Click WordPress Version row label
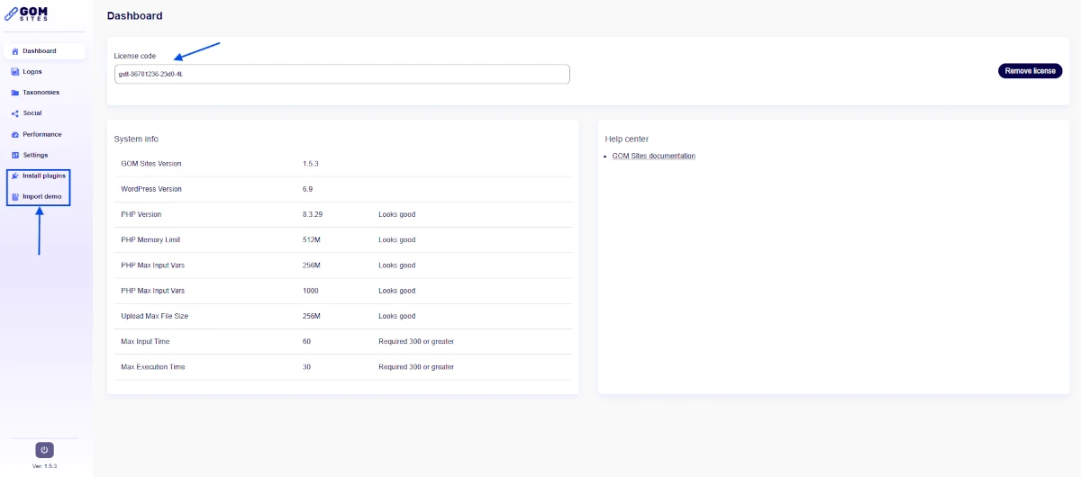 [x=151, y=189]
